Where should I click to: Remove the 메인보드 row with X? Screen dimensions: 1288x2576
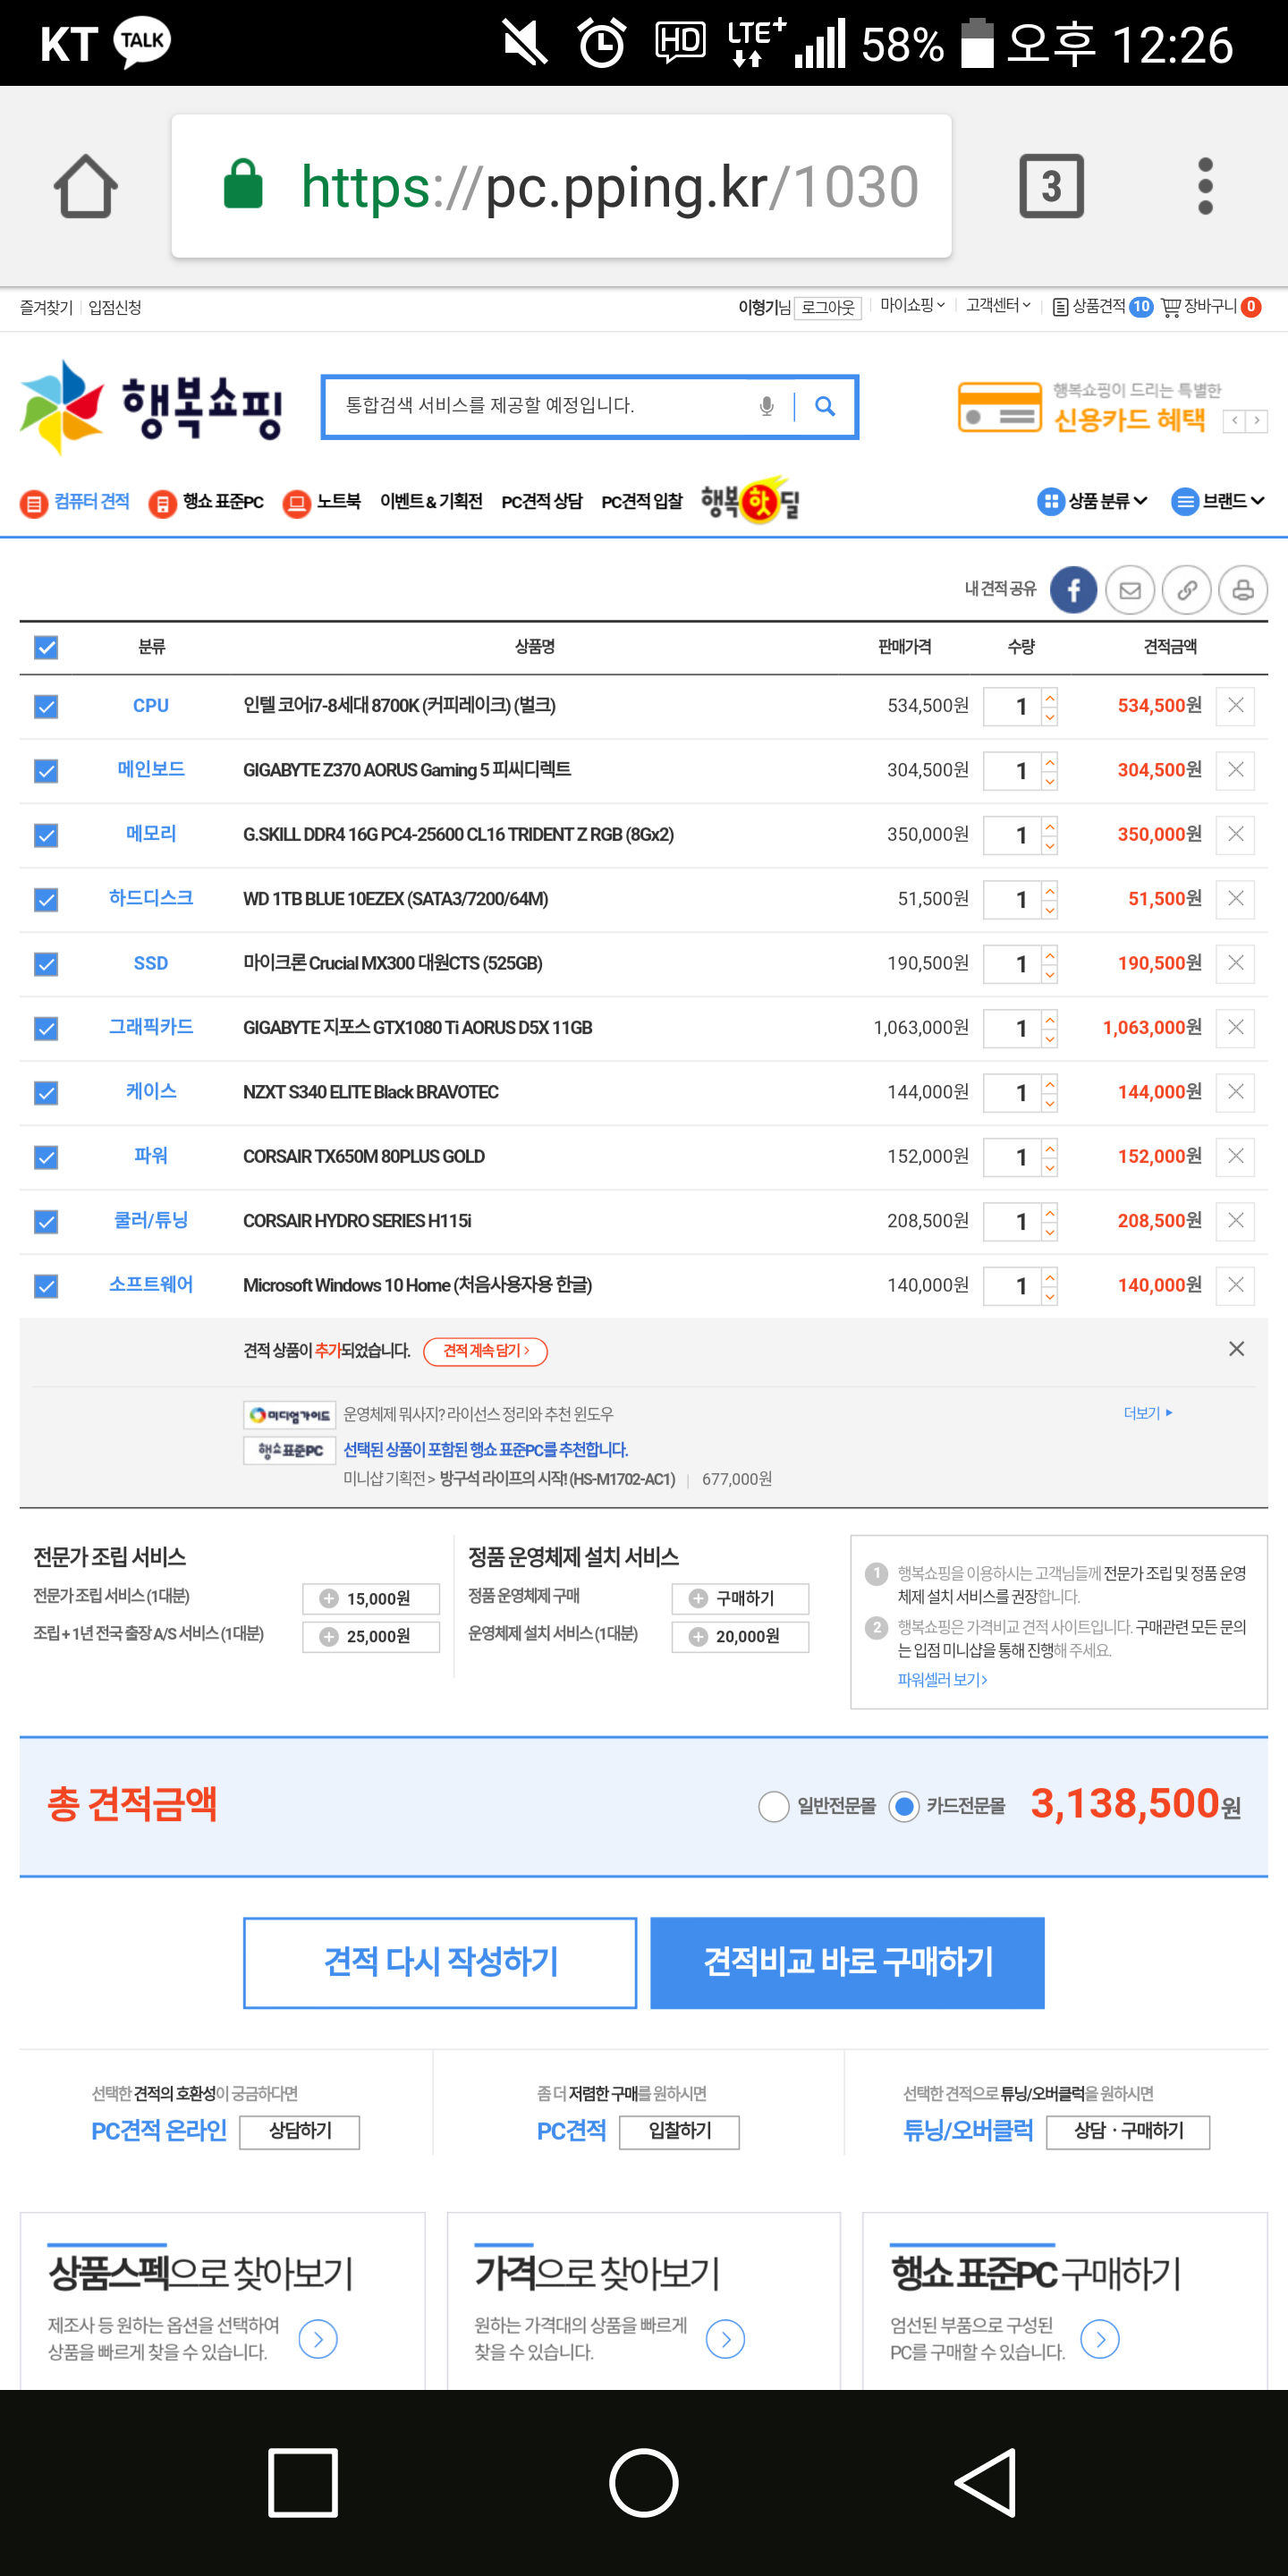(x=1236, y=770)
